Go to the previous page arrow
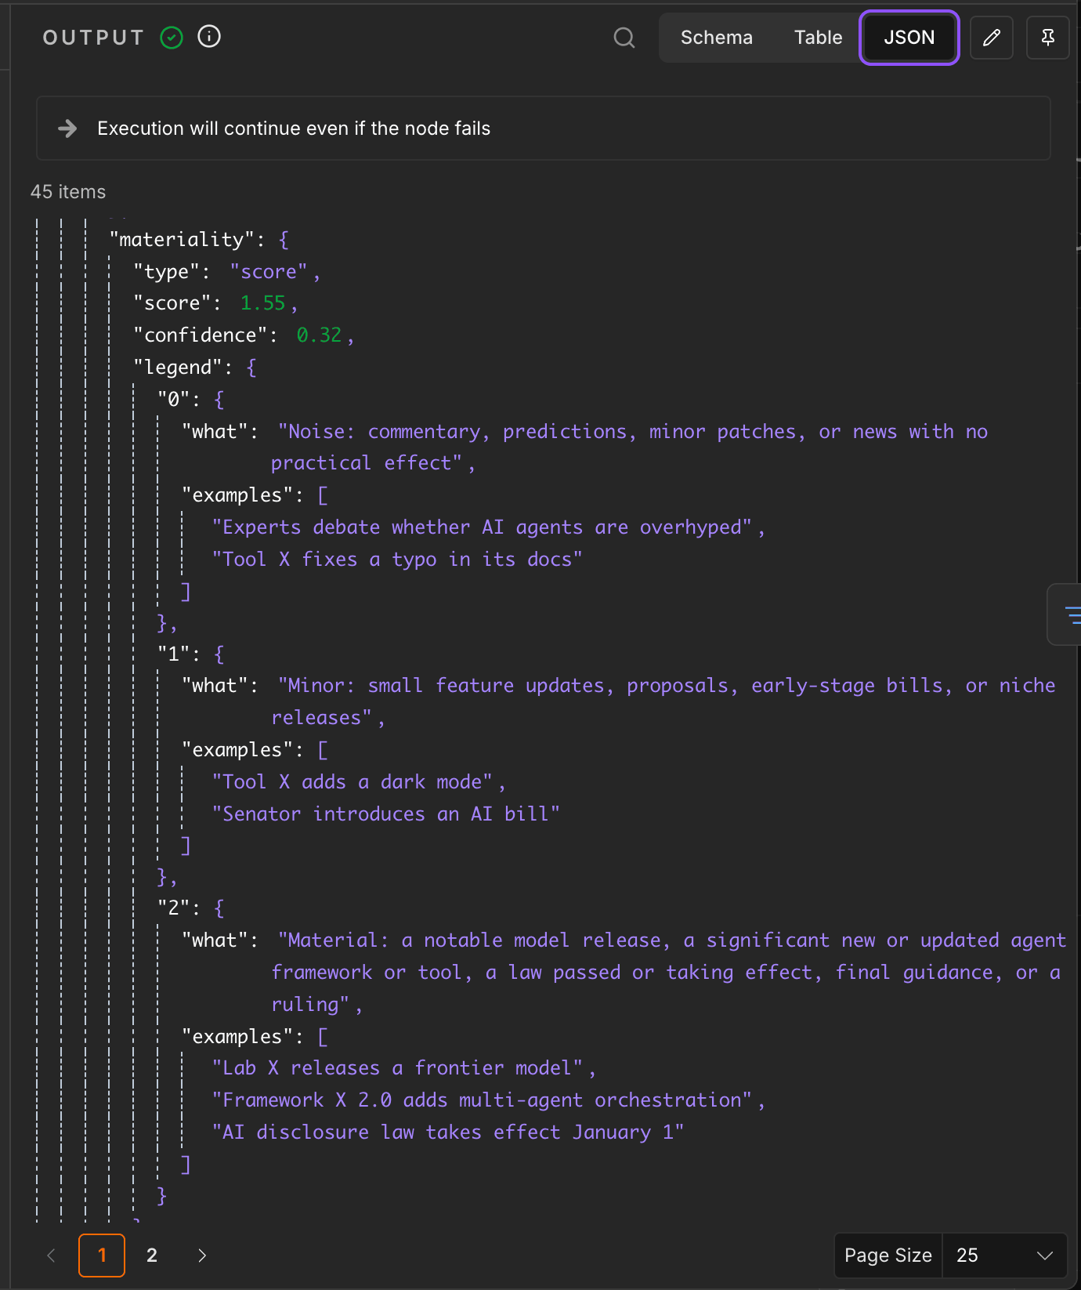 (x=52, y=1256)
